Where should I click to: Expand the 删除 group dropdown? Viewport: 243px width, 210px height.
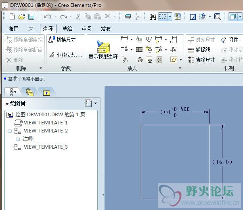(41, 68)
